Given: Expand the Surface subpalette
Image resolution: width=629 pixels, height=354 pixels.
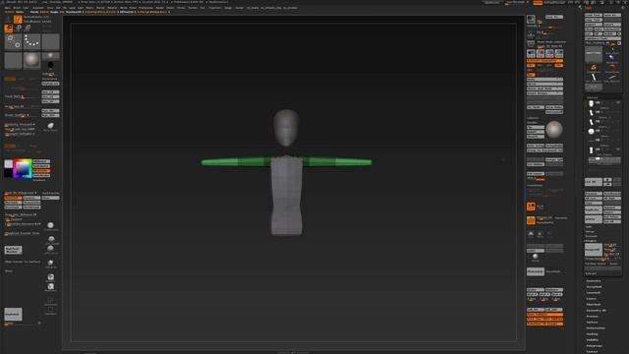Looking at the screenshot, I should click(x=592, y=323).
